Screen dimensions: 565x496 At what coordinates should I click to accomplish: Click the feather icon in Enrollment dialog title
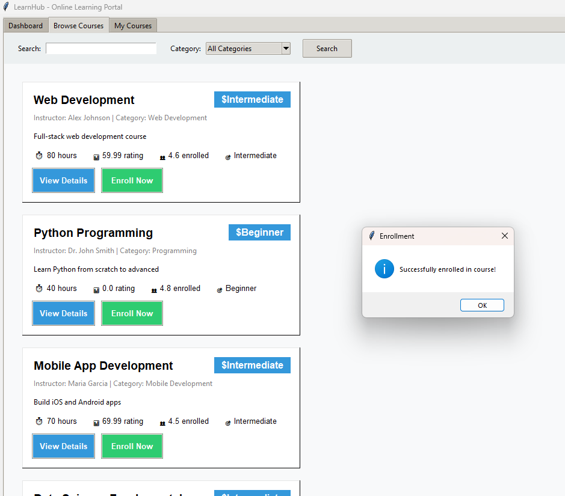pos(372,236)
